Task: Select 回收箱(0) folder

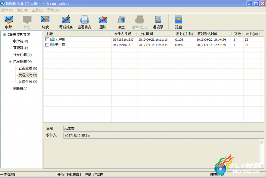Action: click(x=20, y=88)
